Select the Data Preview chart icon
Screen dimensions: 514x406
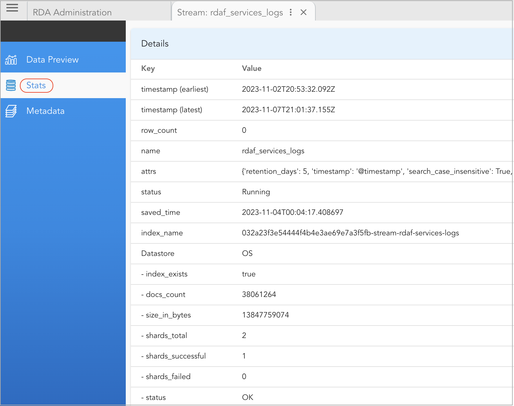tap(11, 60)
